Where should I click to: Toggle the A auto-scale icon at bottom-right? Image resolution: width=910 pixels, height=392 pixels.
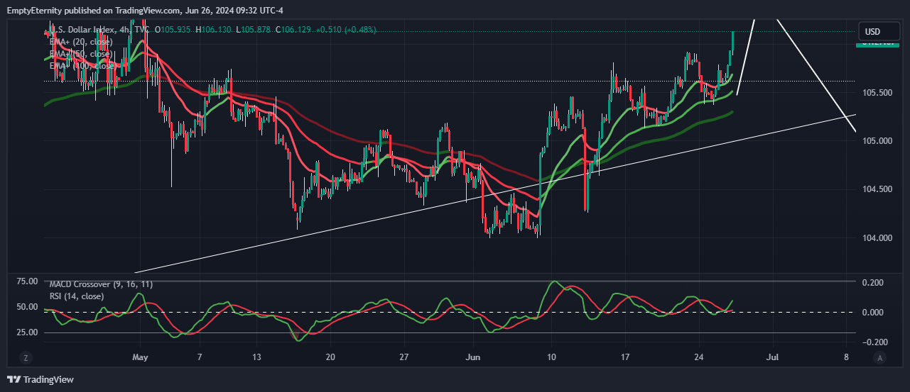point(879,358)
